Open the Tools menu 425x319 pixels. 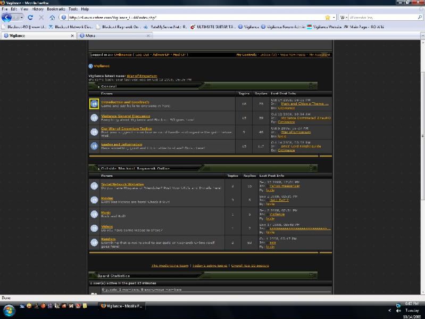click(73, 9)
